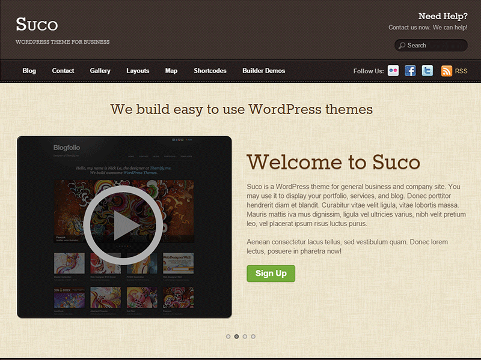
Task: Open the Facebook social icon
Action: 410,71
